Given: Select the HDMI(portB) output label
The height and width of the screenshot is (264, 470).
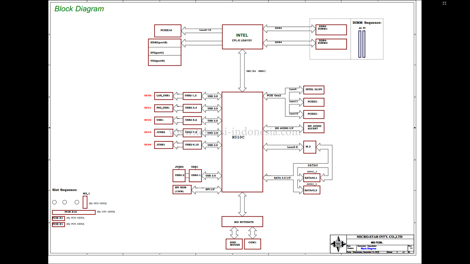Looking at the screenshot, I should pyautogui.click(x=159, y=43).
